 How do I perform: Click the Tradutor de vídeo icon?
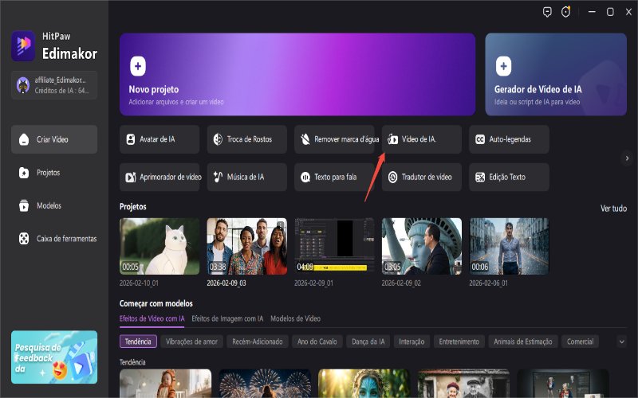coord(392,177)
